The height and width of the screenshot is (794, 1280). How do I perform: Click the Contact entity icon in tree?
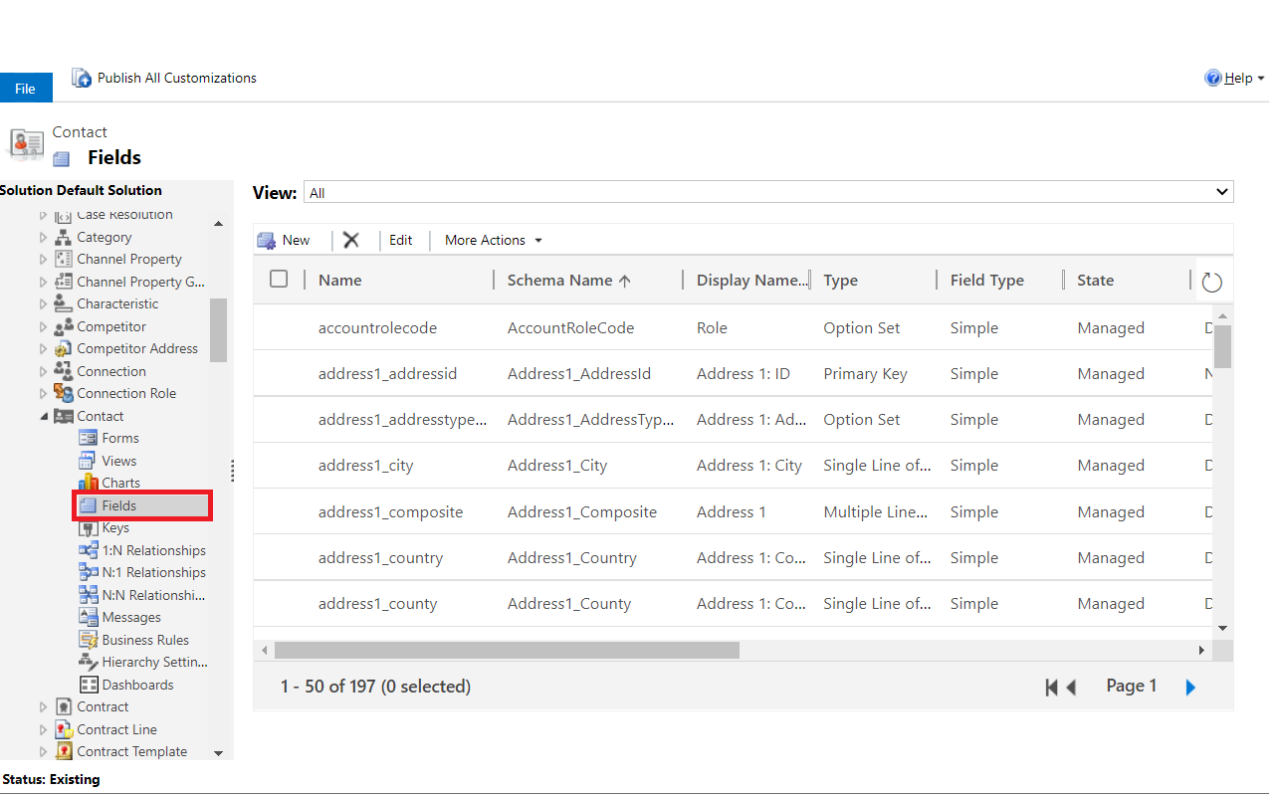(x=63, y=416)
